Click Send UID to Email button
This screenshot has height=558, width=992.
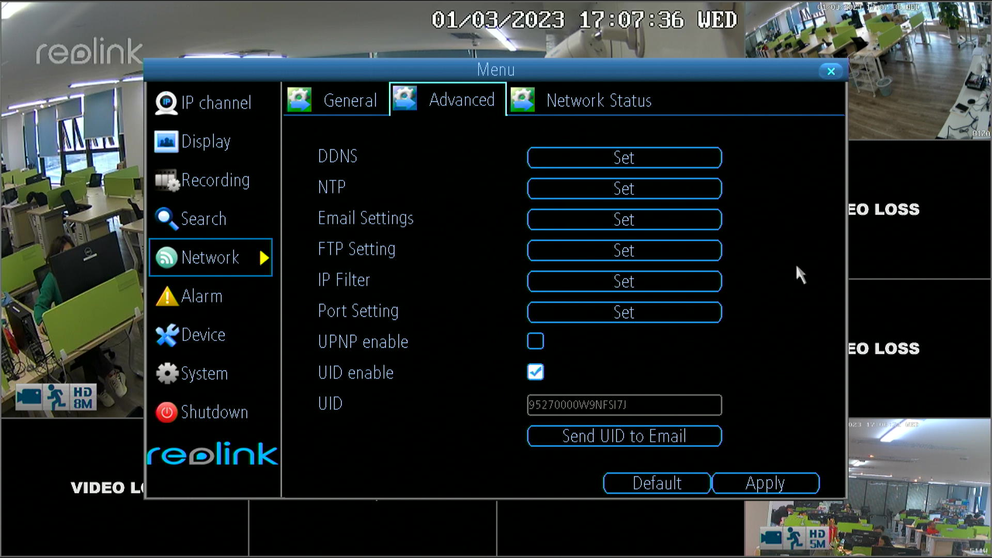pyautogui.click(x=624, y=436)
